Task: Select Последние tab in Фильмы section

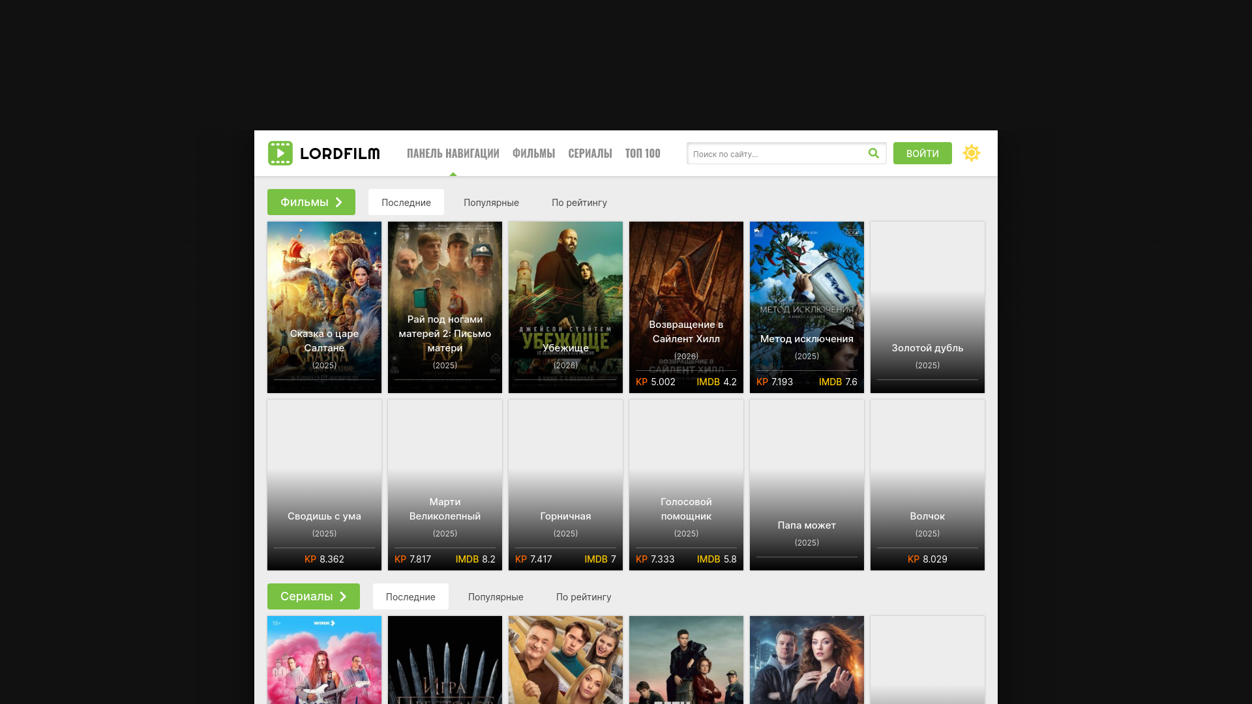Action: tap(406, 202)
